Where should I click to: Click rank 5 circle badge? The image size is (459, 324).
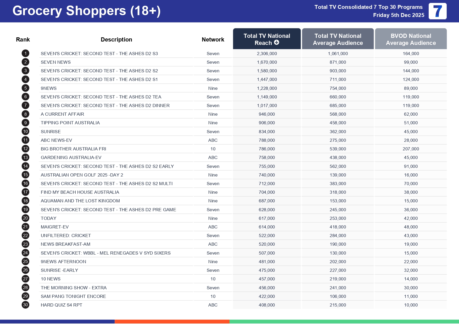tap(25, 88)
